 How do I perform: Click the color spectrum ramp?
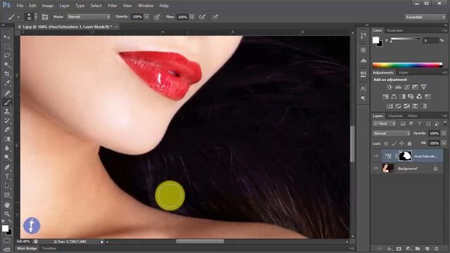(x=407, y=65)
